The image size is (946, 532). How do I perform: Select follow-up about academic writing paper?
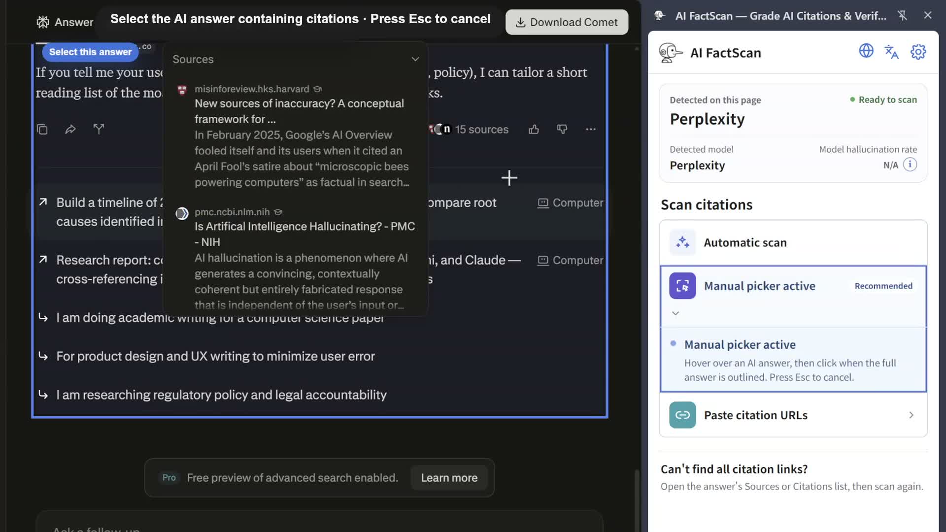pos(220,318)
